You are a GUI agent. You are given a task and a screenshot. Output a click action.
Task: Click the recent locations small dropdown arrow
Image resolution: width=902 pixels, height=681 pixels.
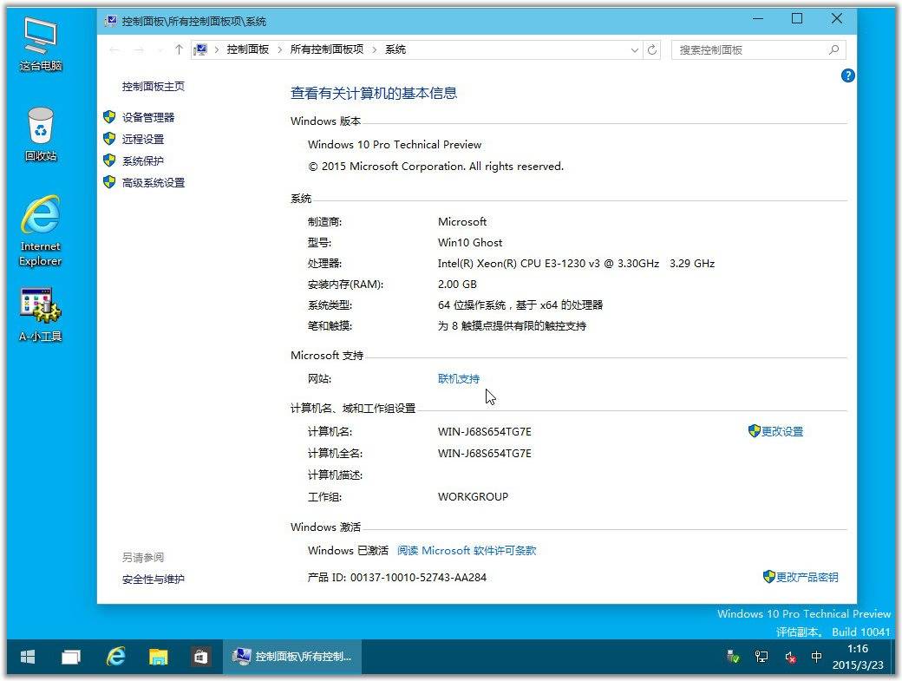tap(160, 50)
